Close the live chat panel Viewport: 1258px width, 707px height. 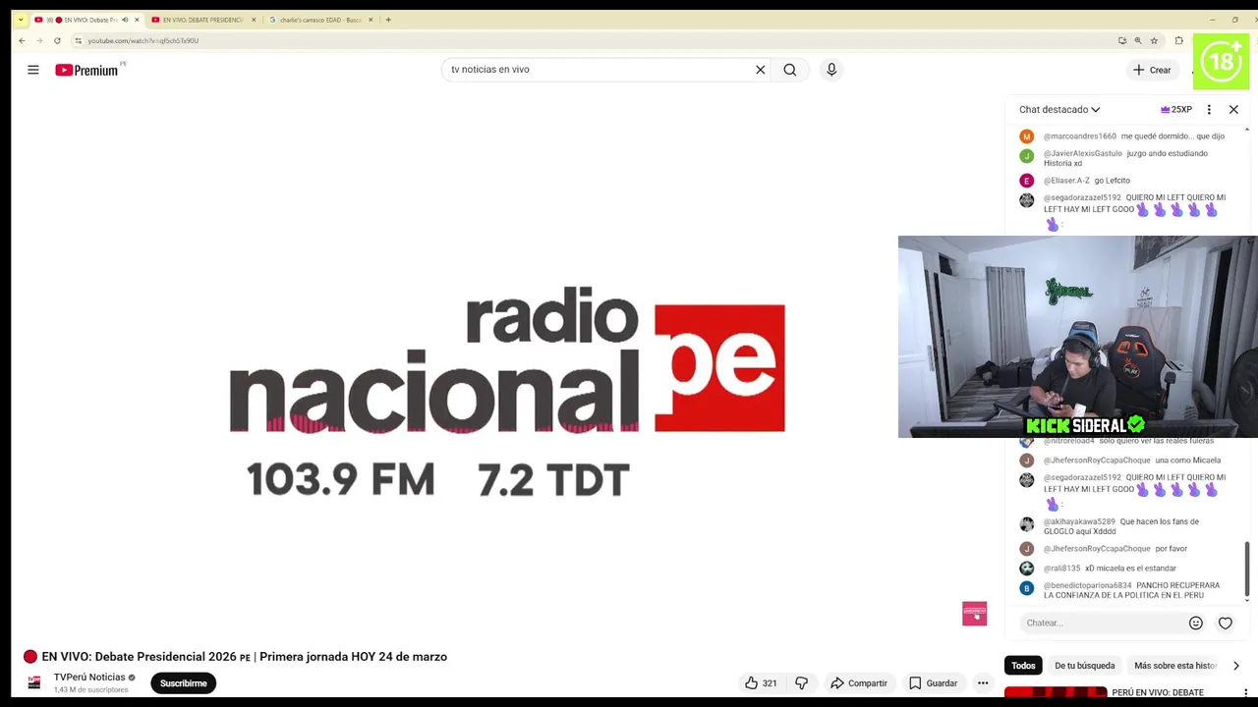1233,110
